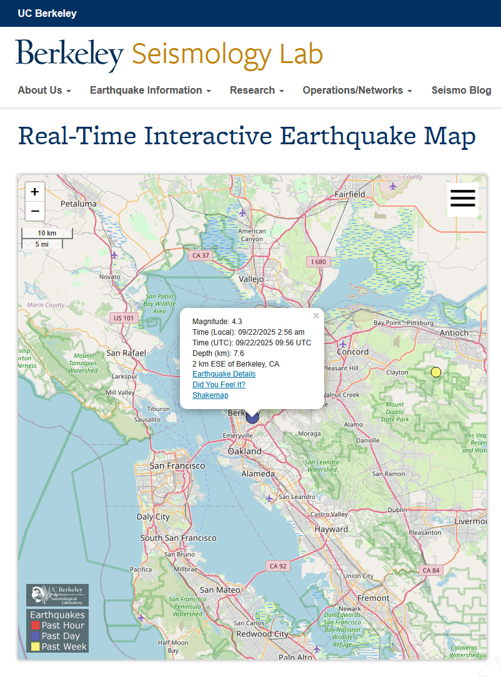Click the airport icon near Fairfield
Screen dimensions: 501x677
point(392,186)
